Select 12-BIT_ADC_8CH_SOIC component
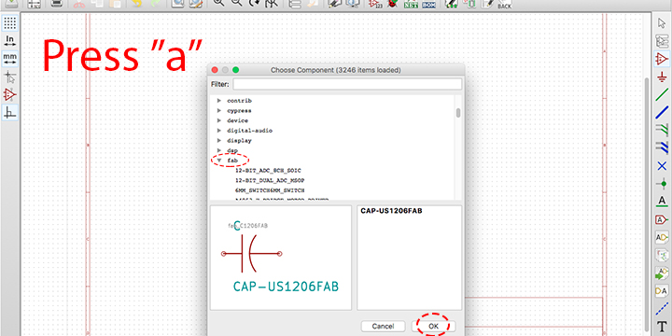 (x=268, y=170)
